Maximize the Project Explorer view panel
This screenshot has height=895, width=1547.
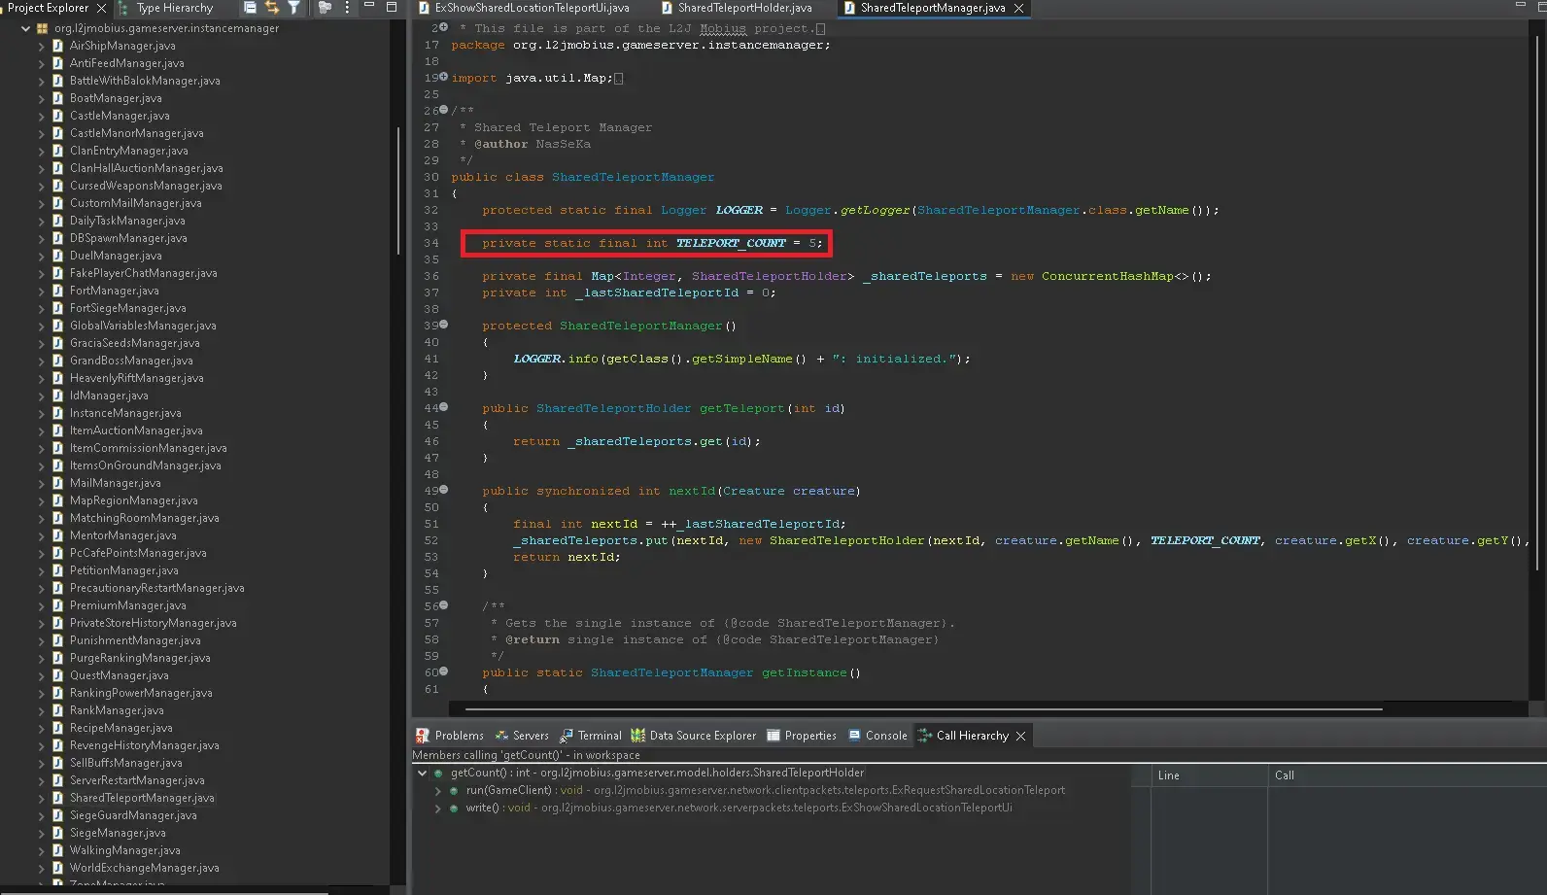pos(392,7)
